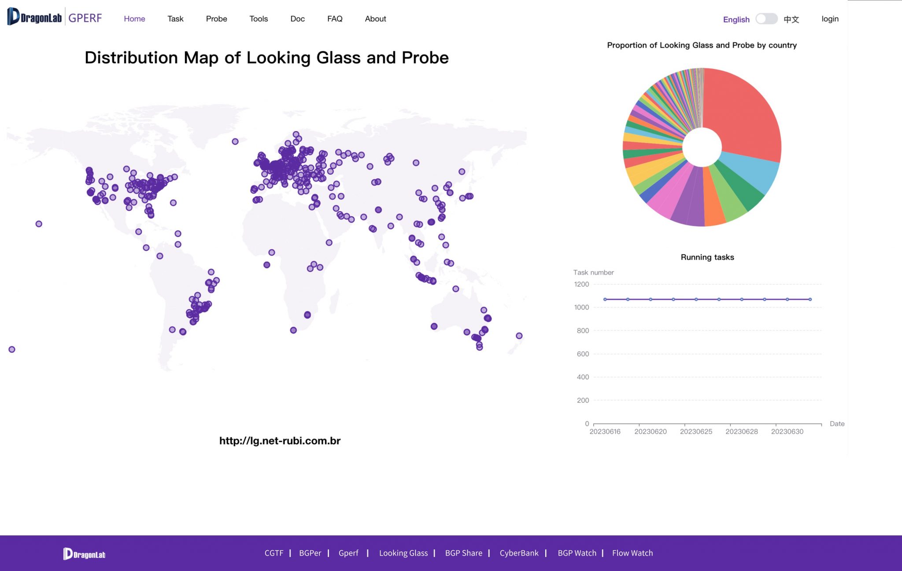Open the lg.net-rubi.com.br URL text
Viewport: 902px width, 571px height.
click(280, 441)
